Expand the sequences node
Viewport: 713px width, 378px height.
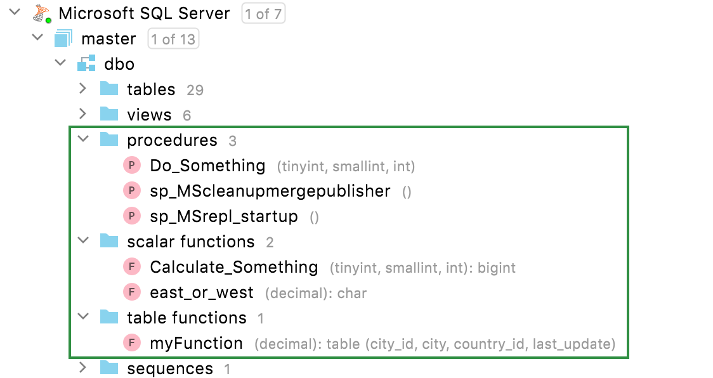[x=82, y=368]
